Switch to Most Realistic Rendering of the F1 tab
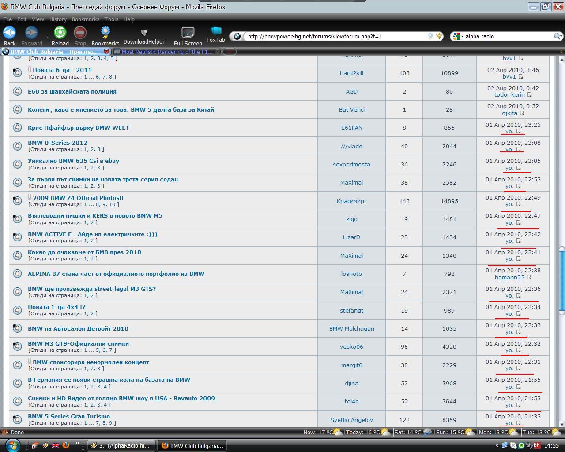This screenshot has height=452, width=565. coord(167,52)
